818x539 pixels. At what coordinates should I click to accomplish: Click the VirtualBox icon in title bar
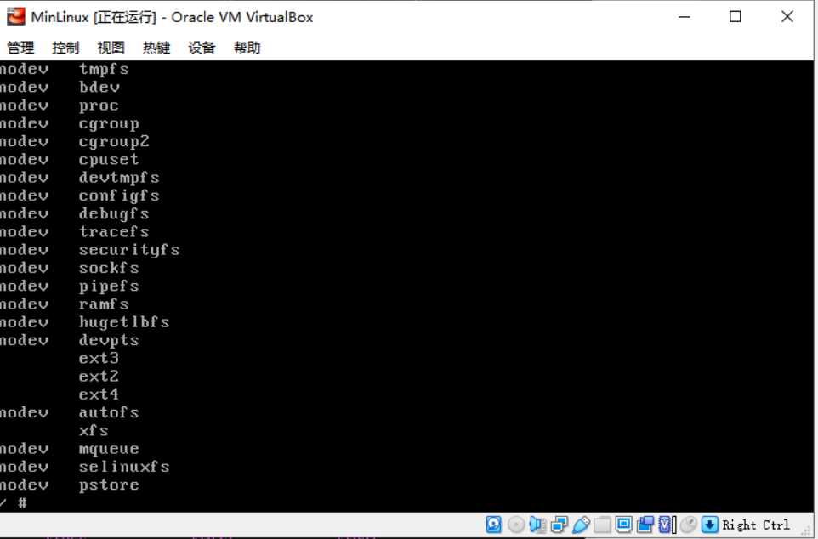(x=15, y=17)
